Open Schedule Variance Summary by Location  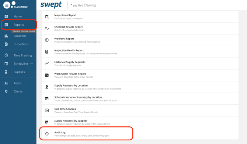point(140,99)
